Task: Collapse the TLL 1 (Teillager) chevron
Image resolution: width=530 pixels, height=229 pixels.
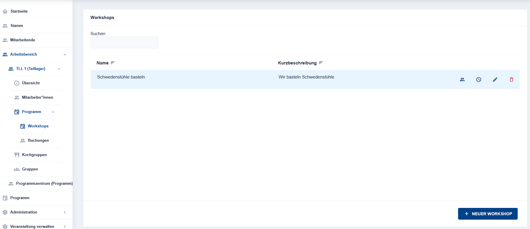Action: tap(59, 69)
